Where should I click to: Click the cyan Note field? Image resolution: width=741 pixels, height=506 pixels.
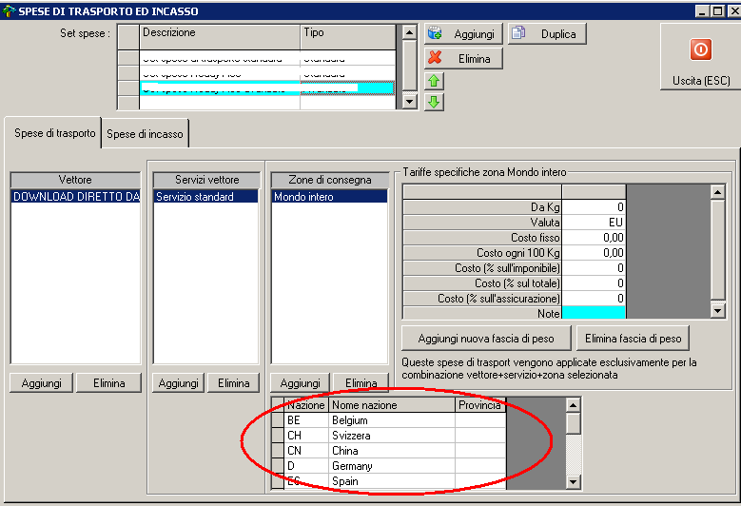click(x=594, y=313)
